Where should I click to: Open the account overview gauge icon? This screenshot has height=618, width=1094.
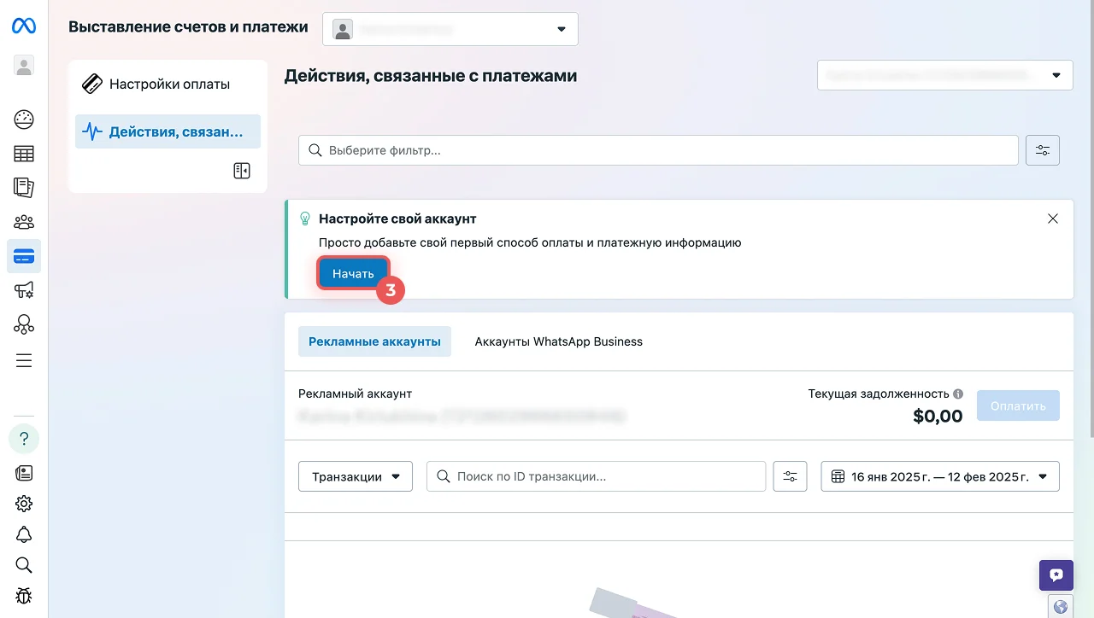pyautogui.click(x=24, y=120)
